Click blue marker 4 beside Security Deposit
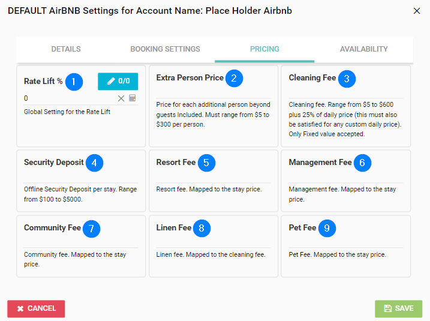The width and height of the screenshot is (430, 321). (x=94, y=163)
